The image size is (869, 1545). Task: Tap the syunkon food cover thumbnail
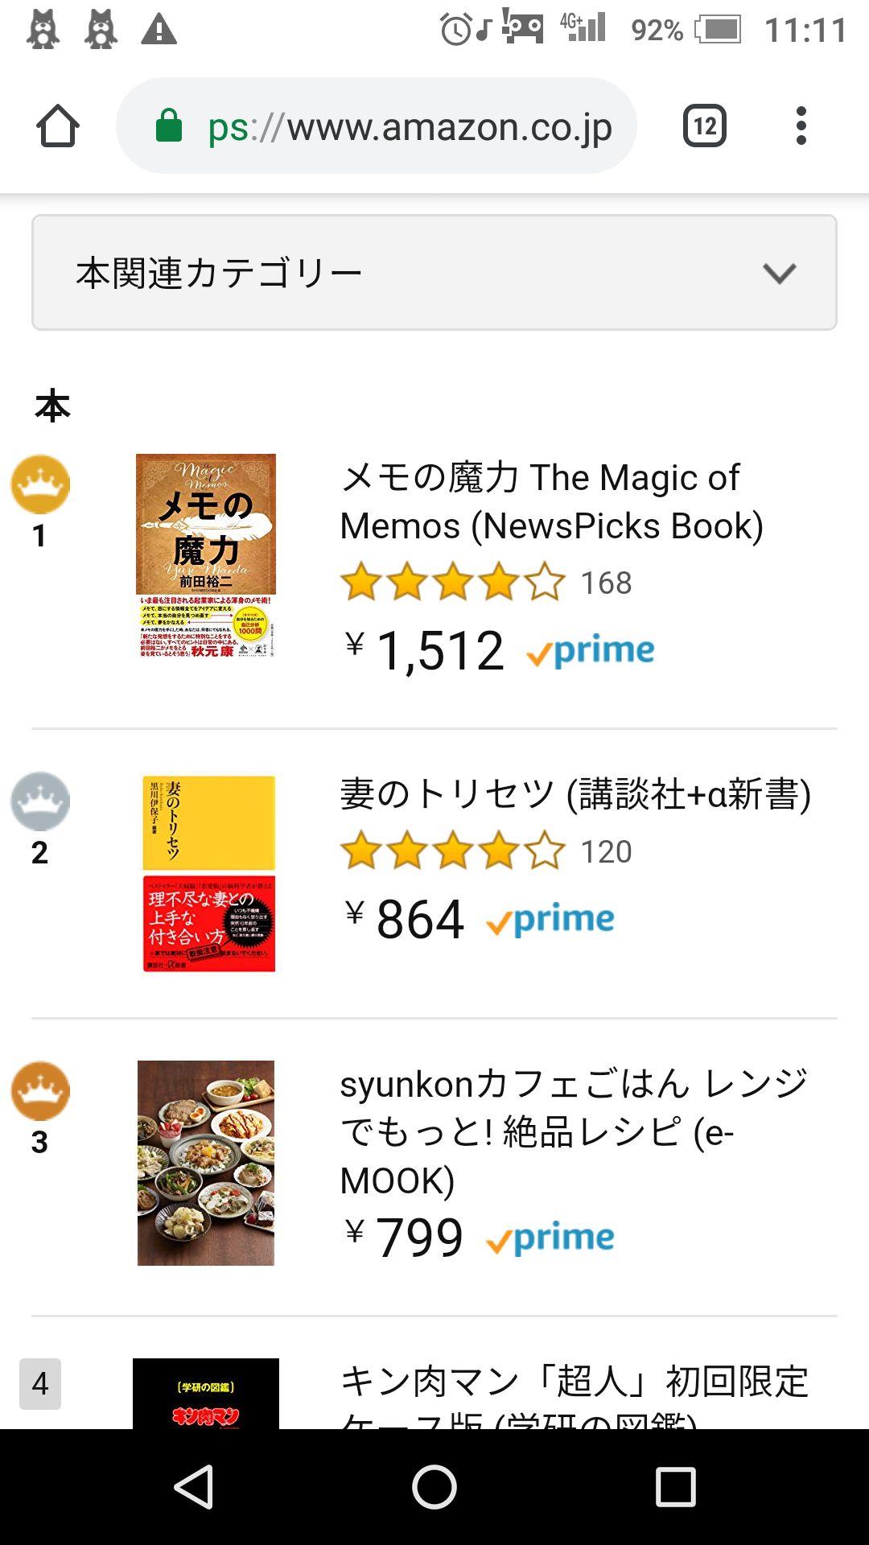[x=206, y=1163]
